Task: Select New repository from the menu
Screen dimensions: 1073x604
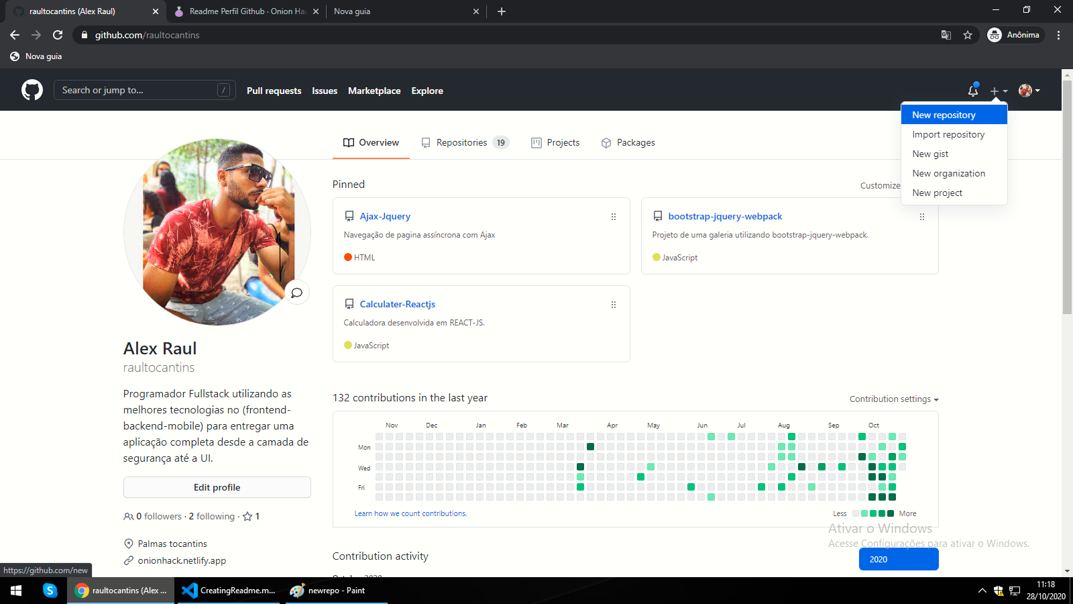Action: point(944,115)
